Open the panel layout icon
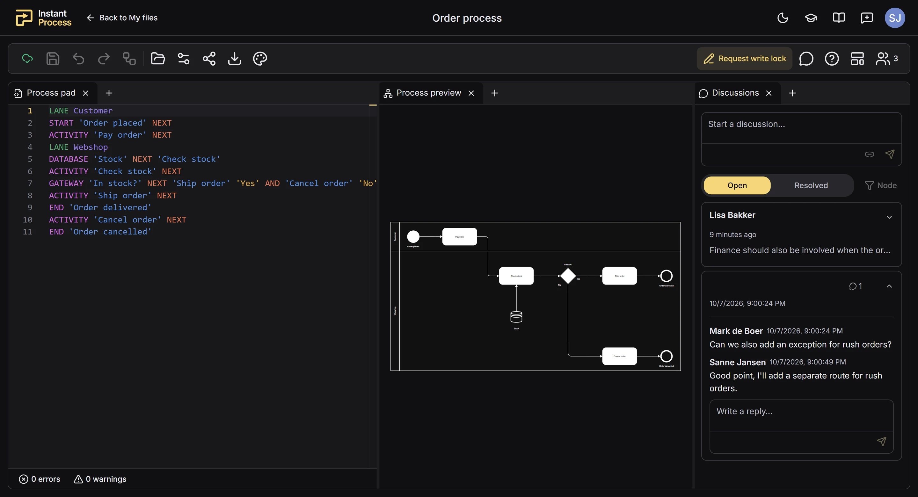The height and width of the screenshot is (497, 918). point(857,58)
